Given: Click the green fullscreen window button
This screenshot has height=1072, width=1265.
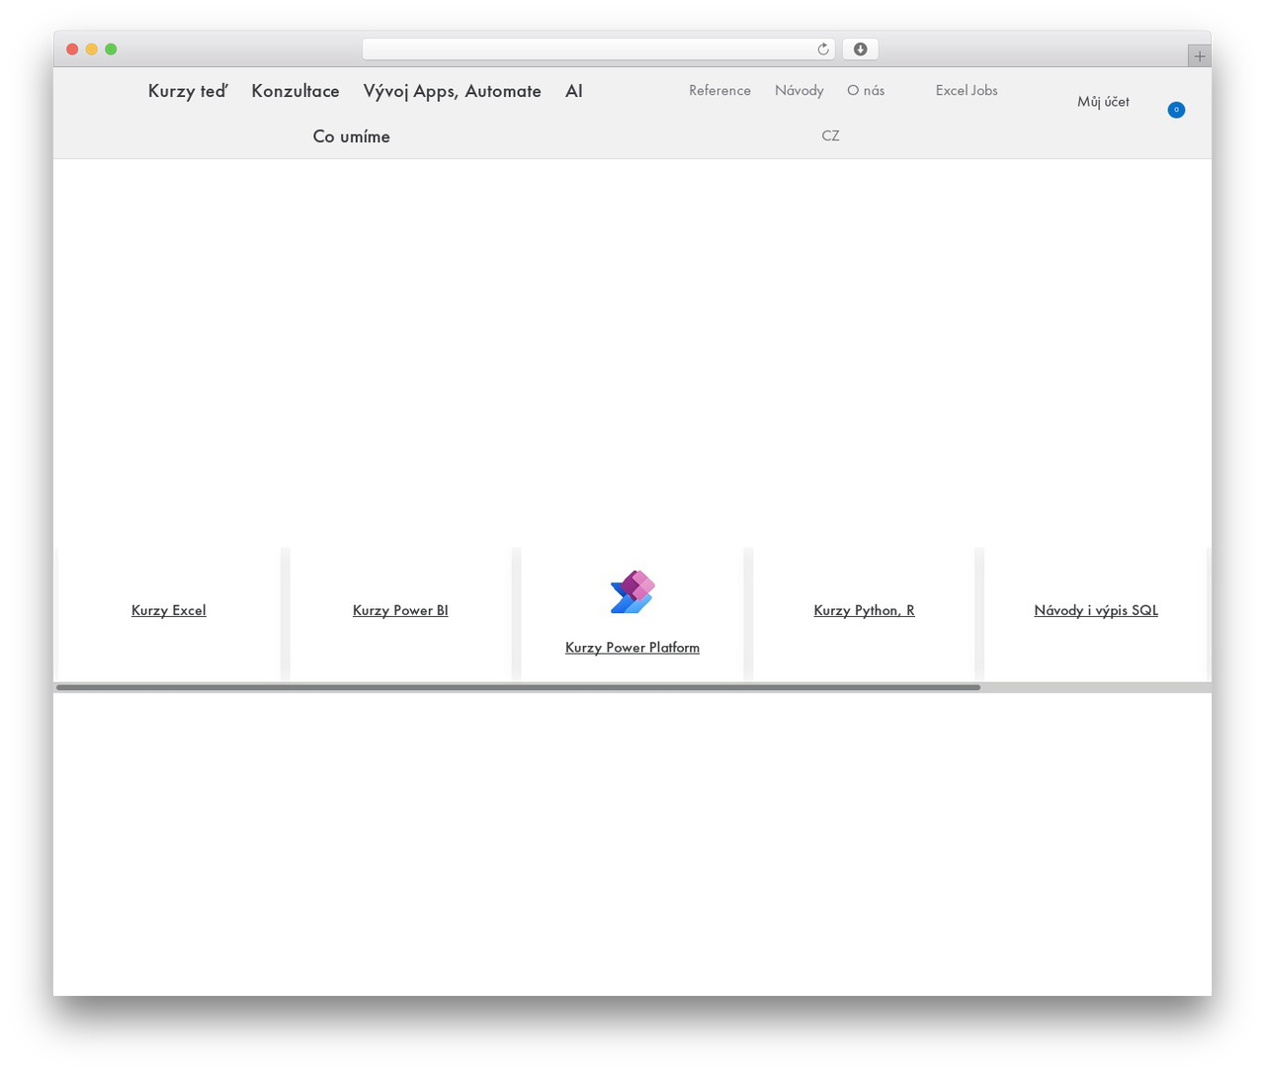Looking at the screenshot, I should (x=111, y=49).
